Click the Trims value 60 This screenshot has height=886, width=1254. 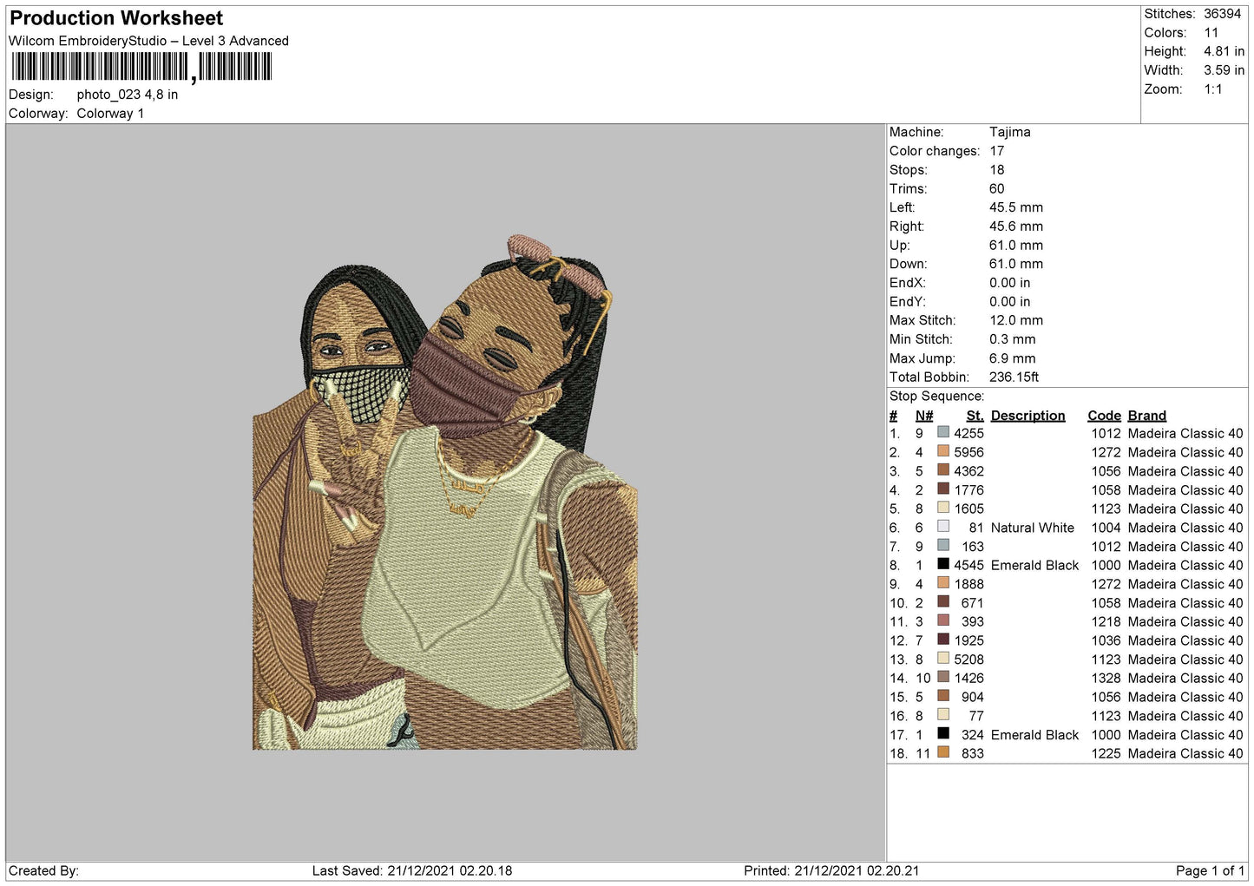coord(997,188)
